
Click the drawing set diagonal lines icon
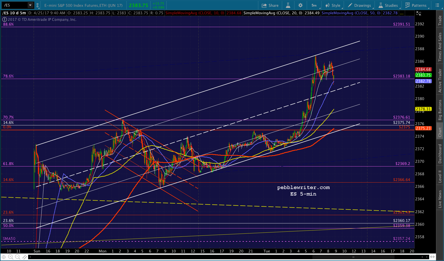[25, 257]
